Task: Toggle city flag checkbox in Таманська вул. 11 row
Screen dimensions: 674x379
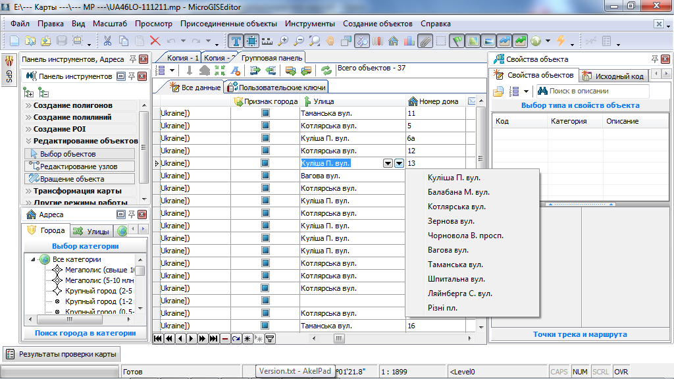Action: pos(265,113)
